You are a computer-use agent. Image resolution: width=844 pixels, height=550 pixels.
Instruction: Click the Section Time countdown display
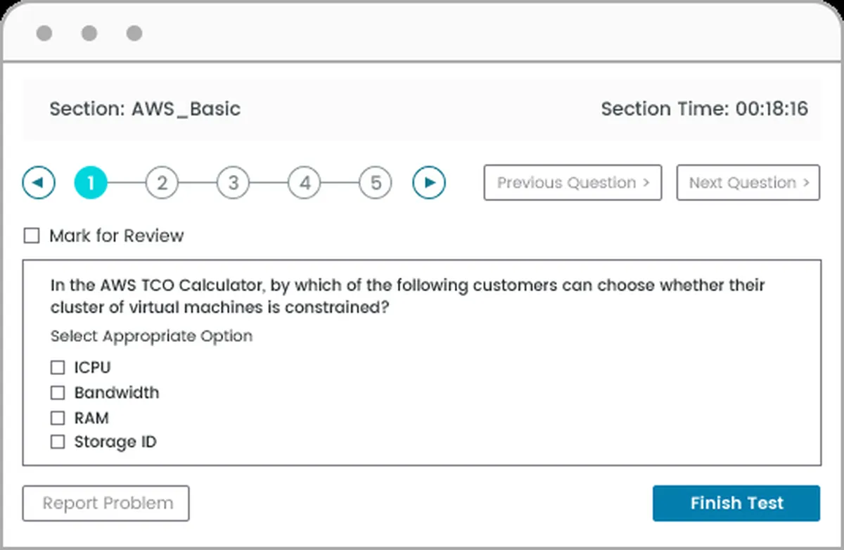(704, 109)
